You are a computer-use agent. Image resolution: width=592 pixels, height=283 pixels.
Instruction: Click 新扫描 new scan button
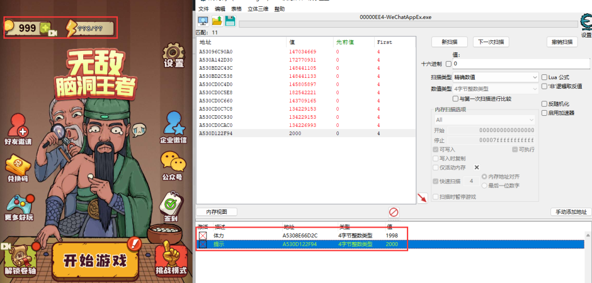pyautogui.click(x=449, y=41)
